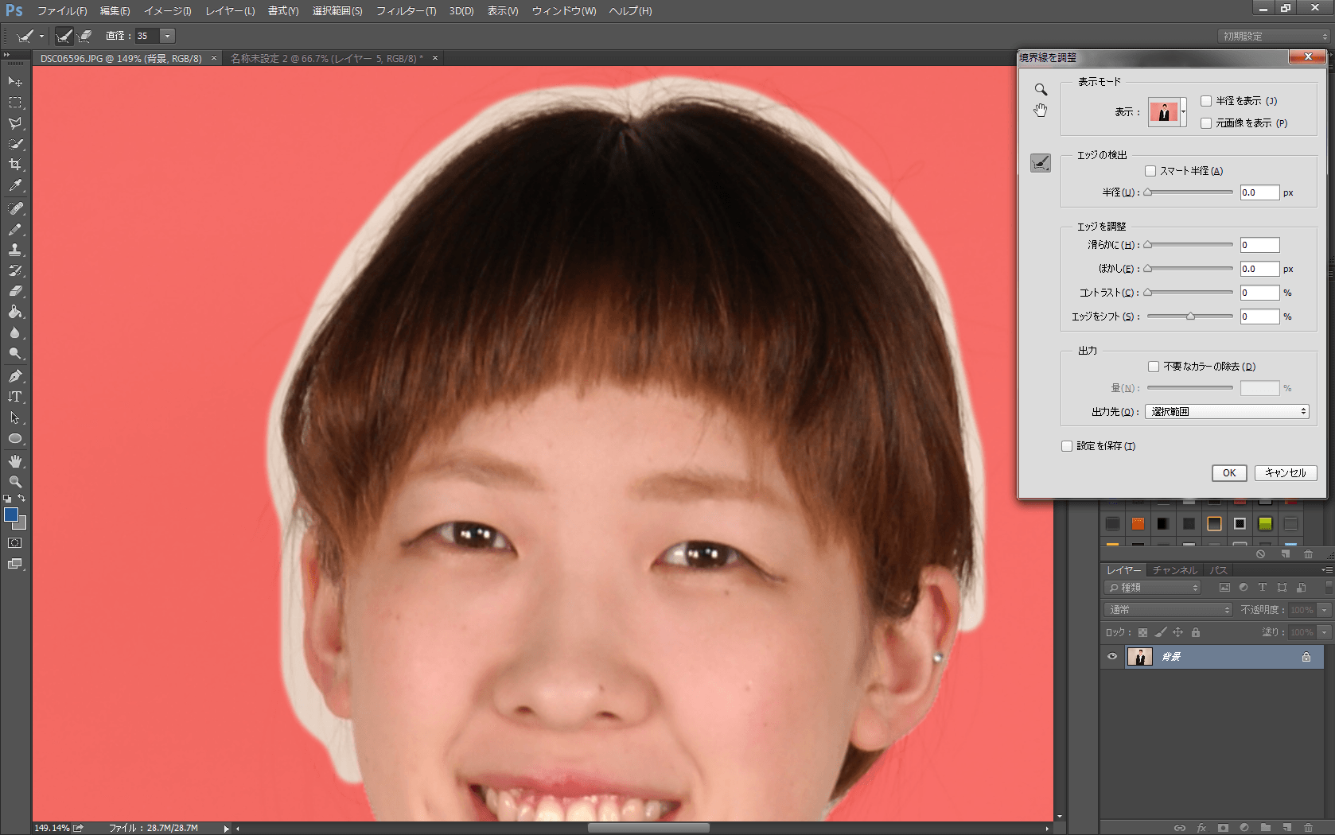Screen dimensions: 1335x835
Task: Select the Quick Selection tool
Action: tap(15, 144)
